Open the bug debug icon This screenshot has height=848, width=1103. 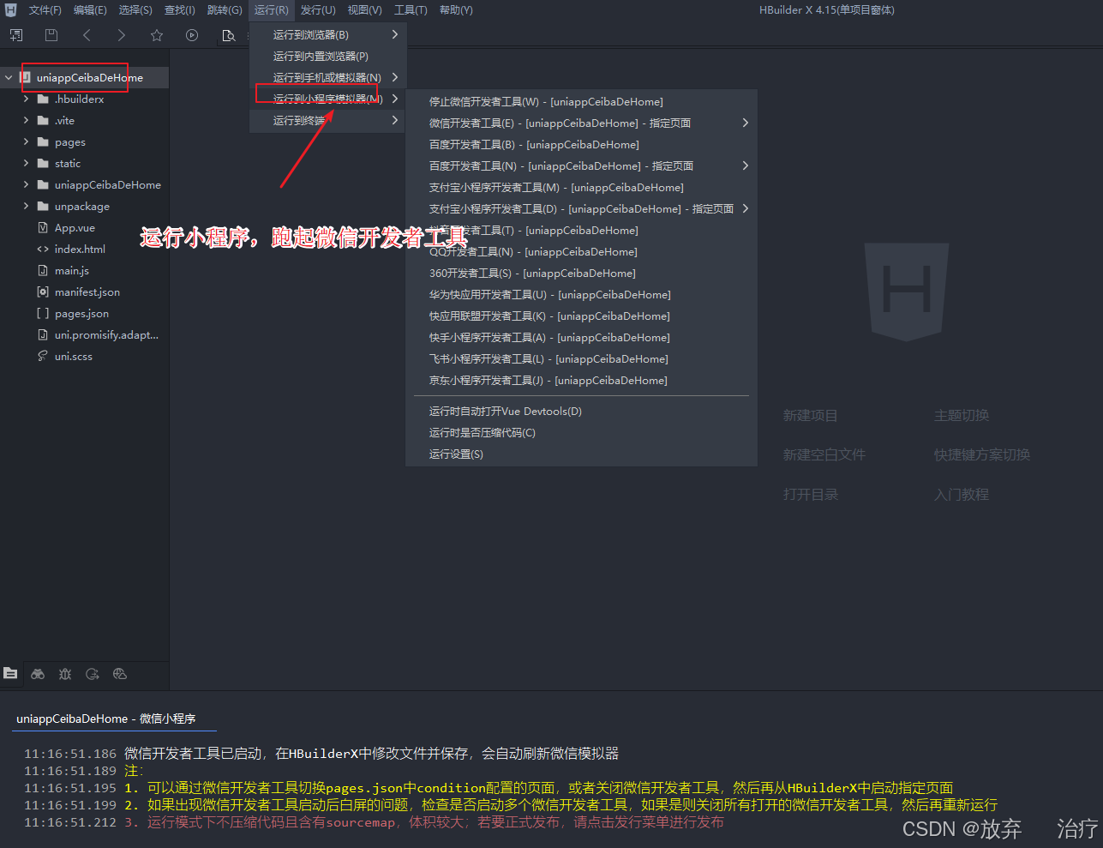coord(65,674)
